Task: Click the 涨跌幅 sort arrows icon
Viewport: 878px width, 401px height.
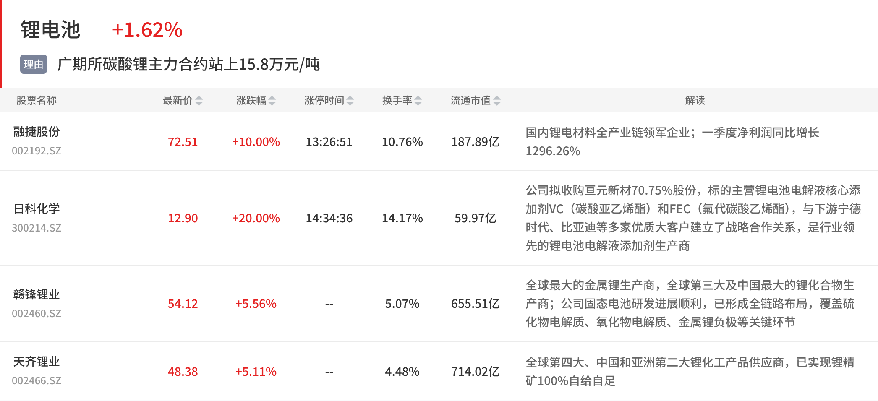Action: coord(272,101)
